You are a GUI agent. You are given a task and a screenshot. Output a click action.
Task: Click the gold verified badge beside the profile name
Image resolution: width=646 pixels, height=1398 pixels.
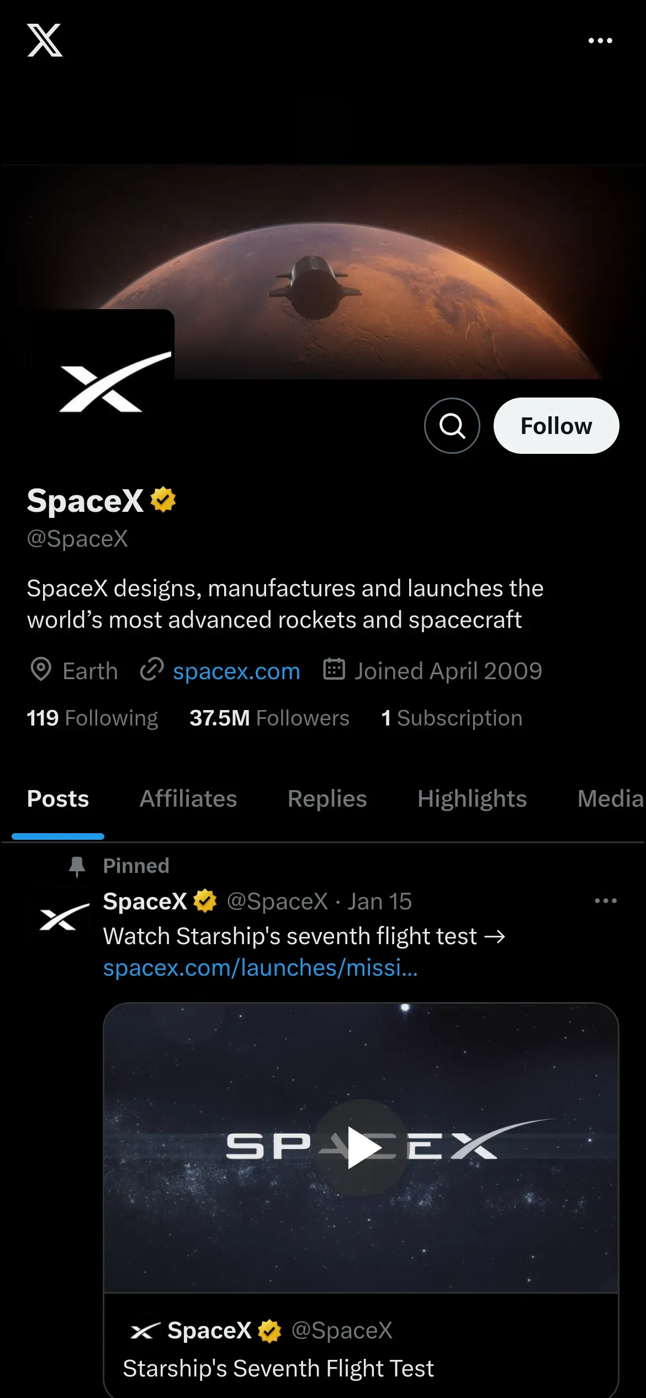163,500
